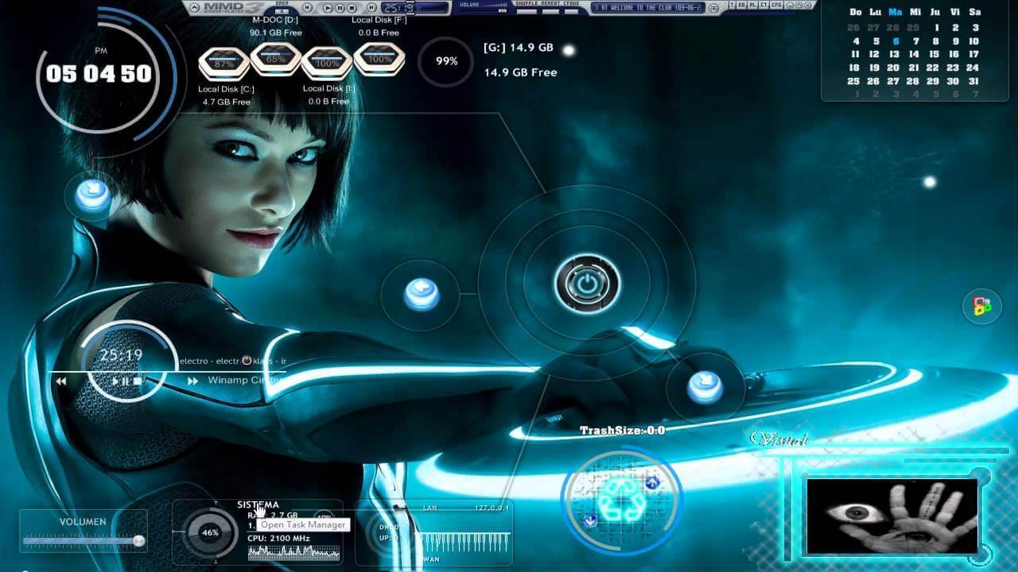The height and width of the screenshot is (572, 1018).
Task: Click the Winamp Center track label text
Action: pyautogui.click(x=245, y=380)
